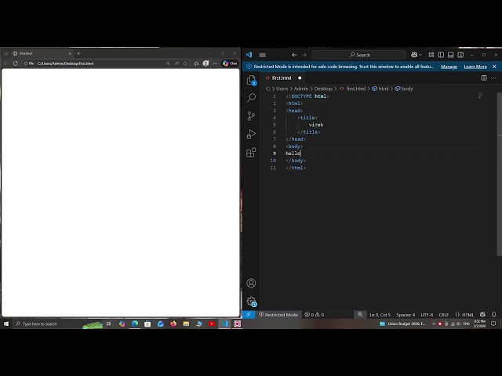Open the VS Code hamburger application menu
502x376 pixels.
tap(263, 55)
